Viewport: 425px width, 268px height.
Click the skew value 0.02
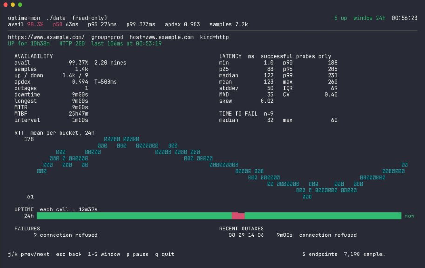point(267,101)
